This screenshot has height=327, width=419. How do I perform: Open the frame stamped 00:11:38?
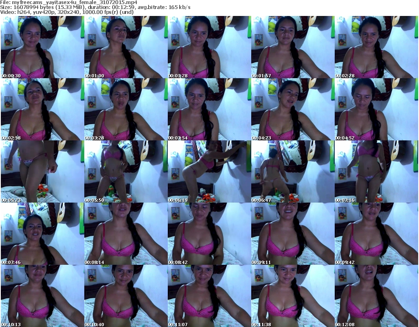pyautogui.click(x=293, y=296)
